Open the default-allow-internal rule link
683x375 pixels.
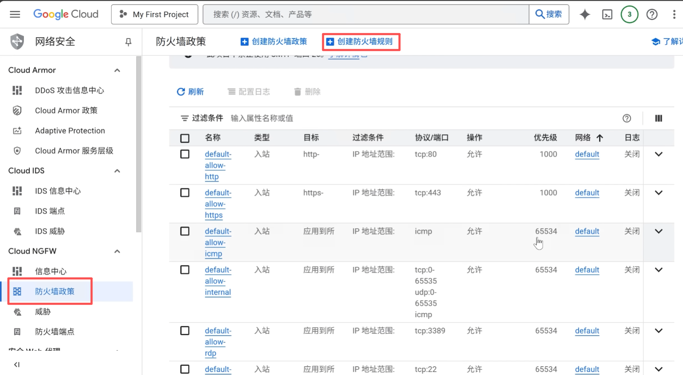(218, 281)
